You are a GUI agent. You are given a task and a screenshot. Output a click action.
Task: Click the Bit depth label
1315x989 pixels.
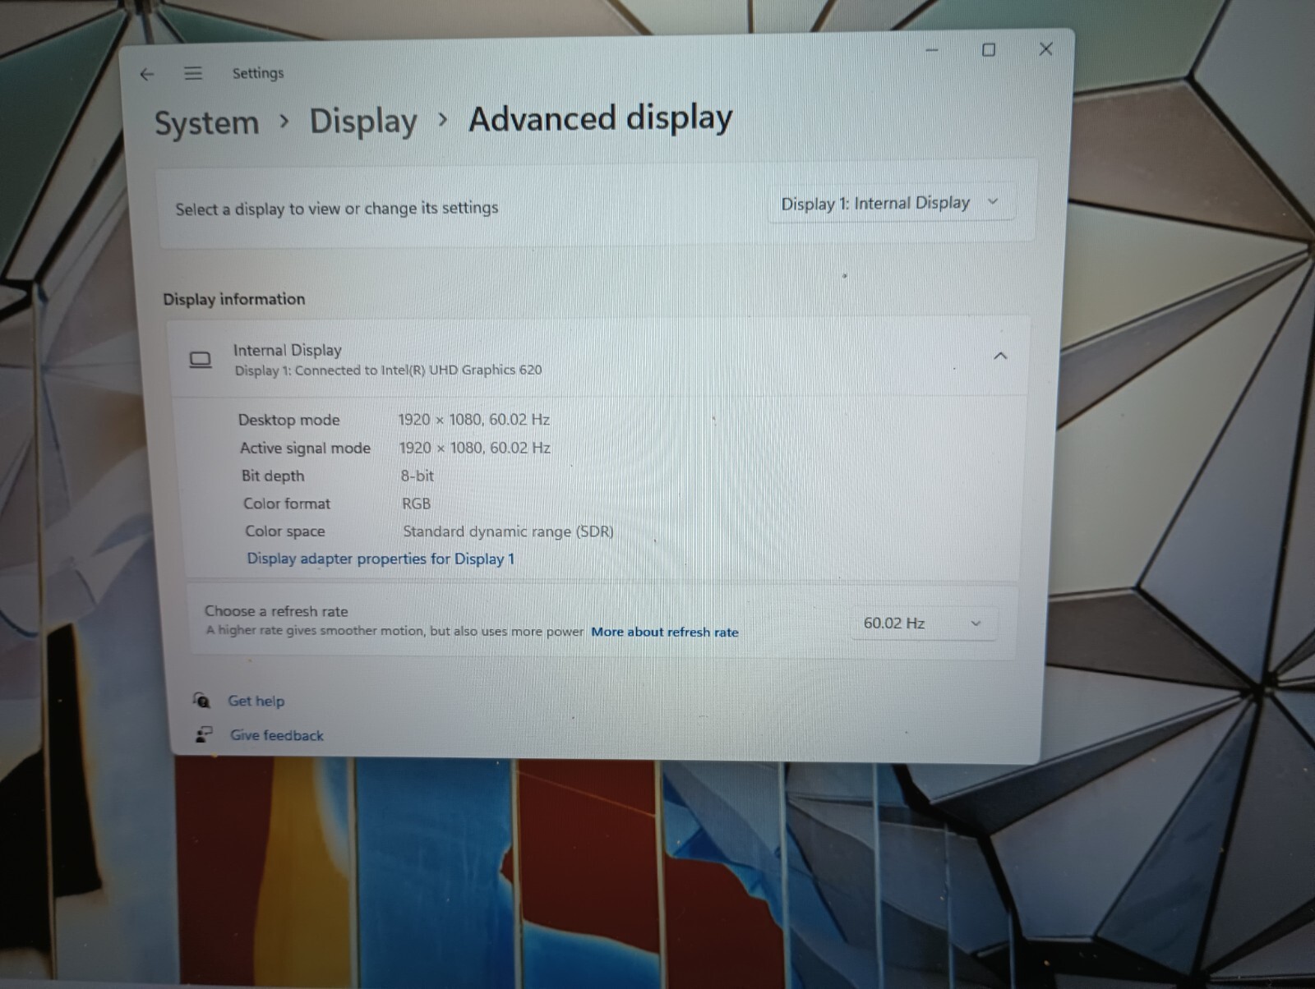tap(273, 476)
